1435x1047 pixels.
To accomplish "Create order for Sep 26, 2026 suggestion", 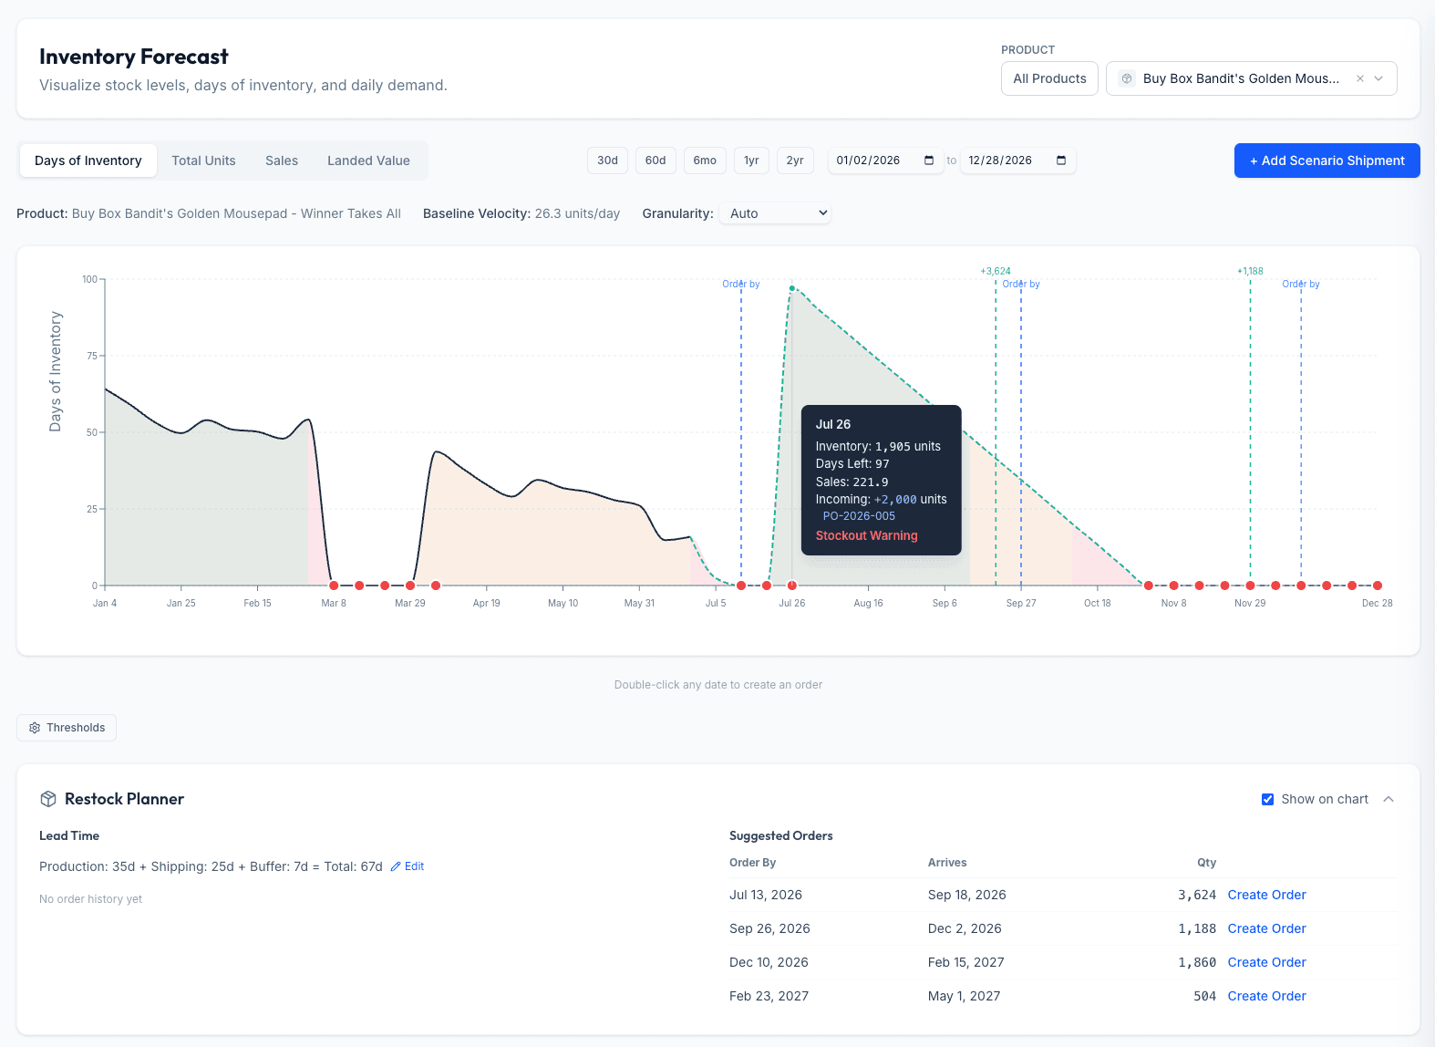I will (x=1266, y=928).
